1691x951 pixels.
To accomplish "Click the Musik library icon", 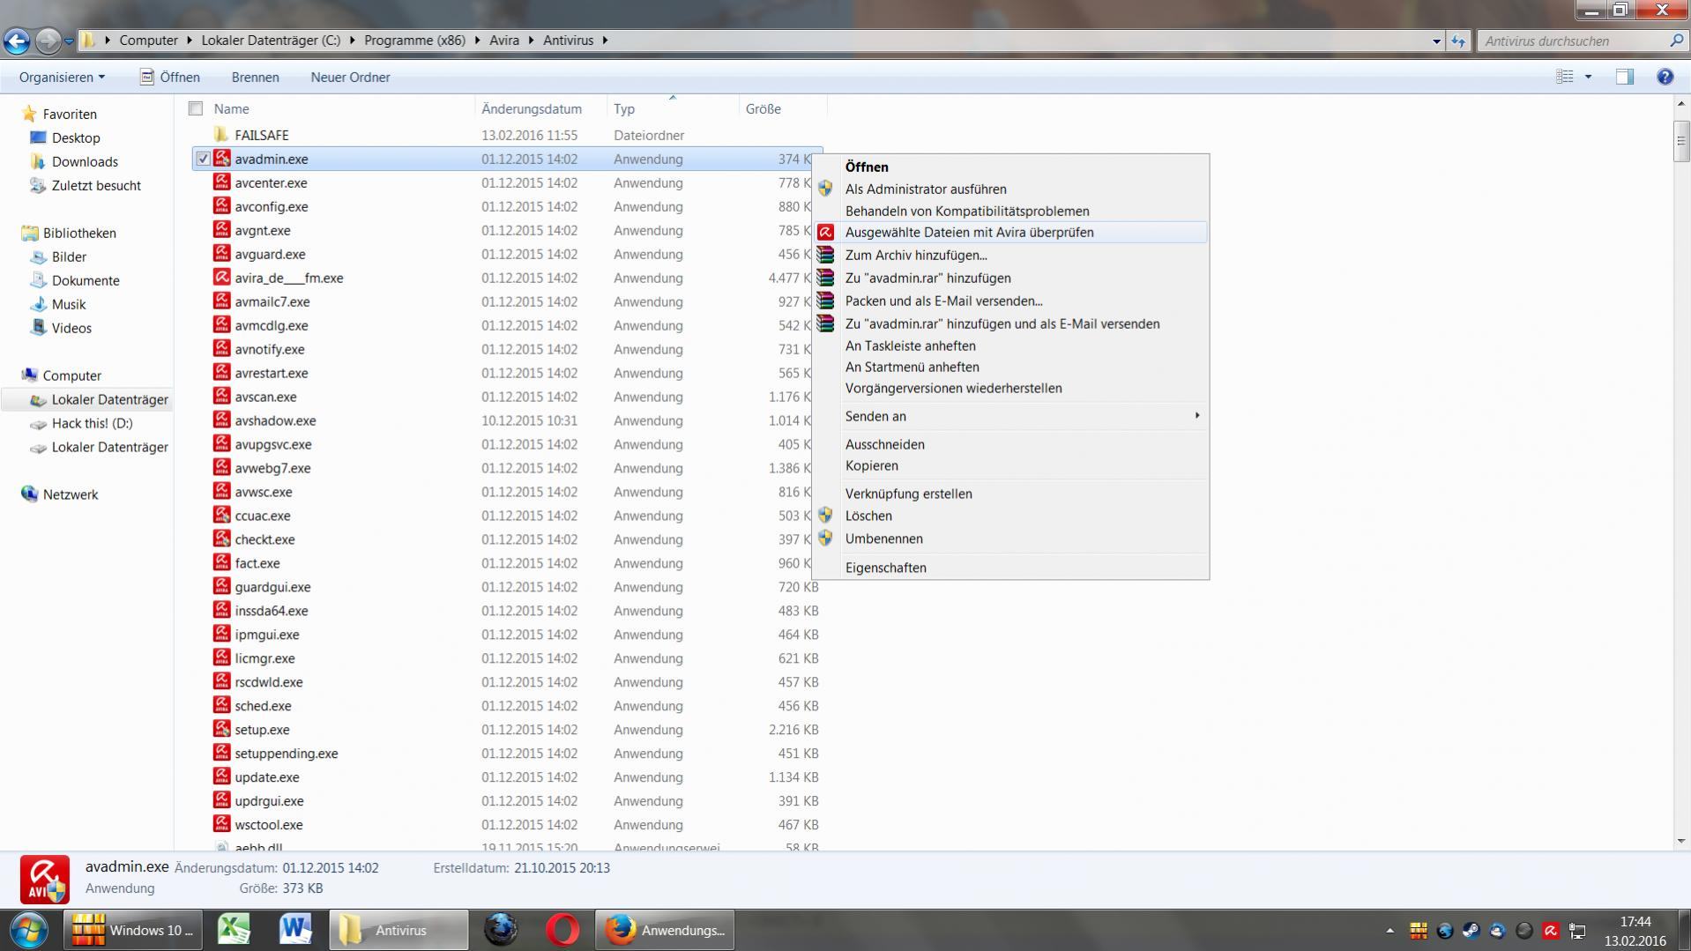I will 37,304.
